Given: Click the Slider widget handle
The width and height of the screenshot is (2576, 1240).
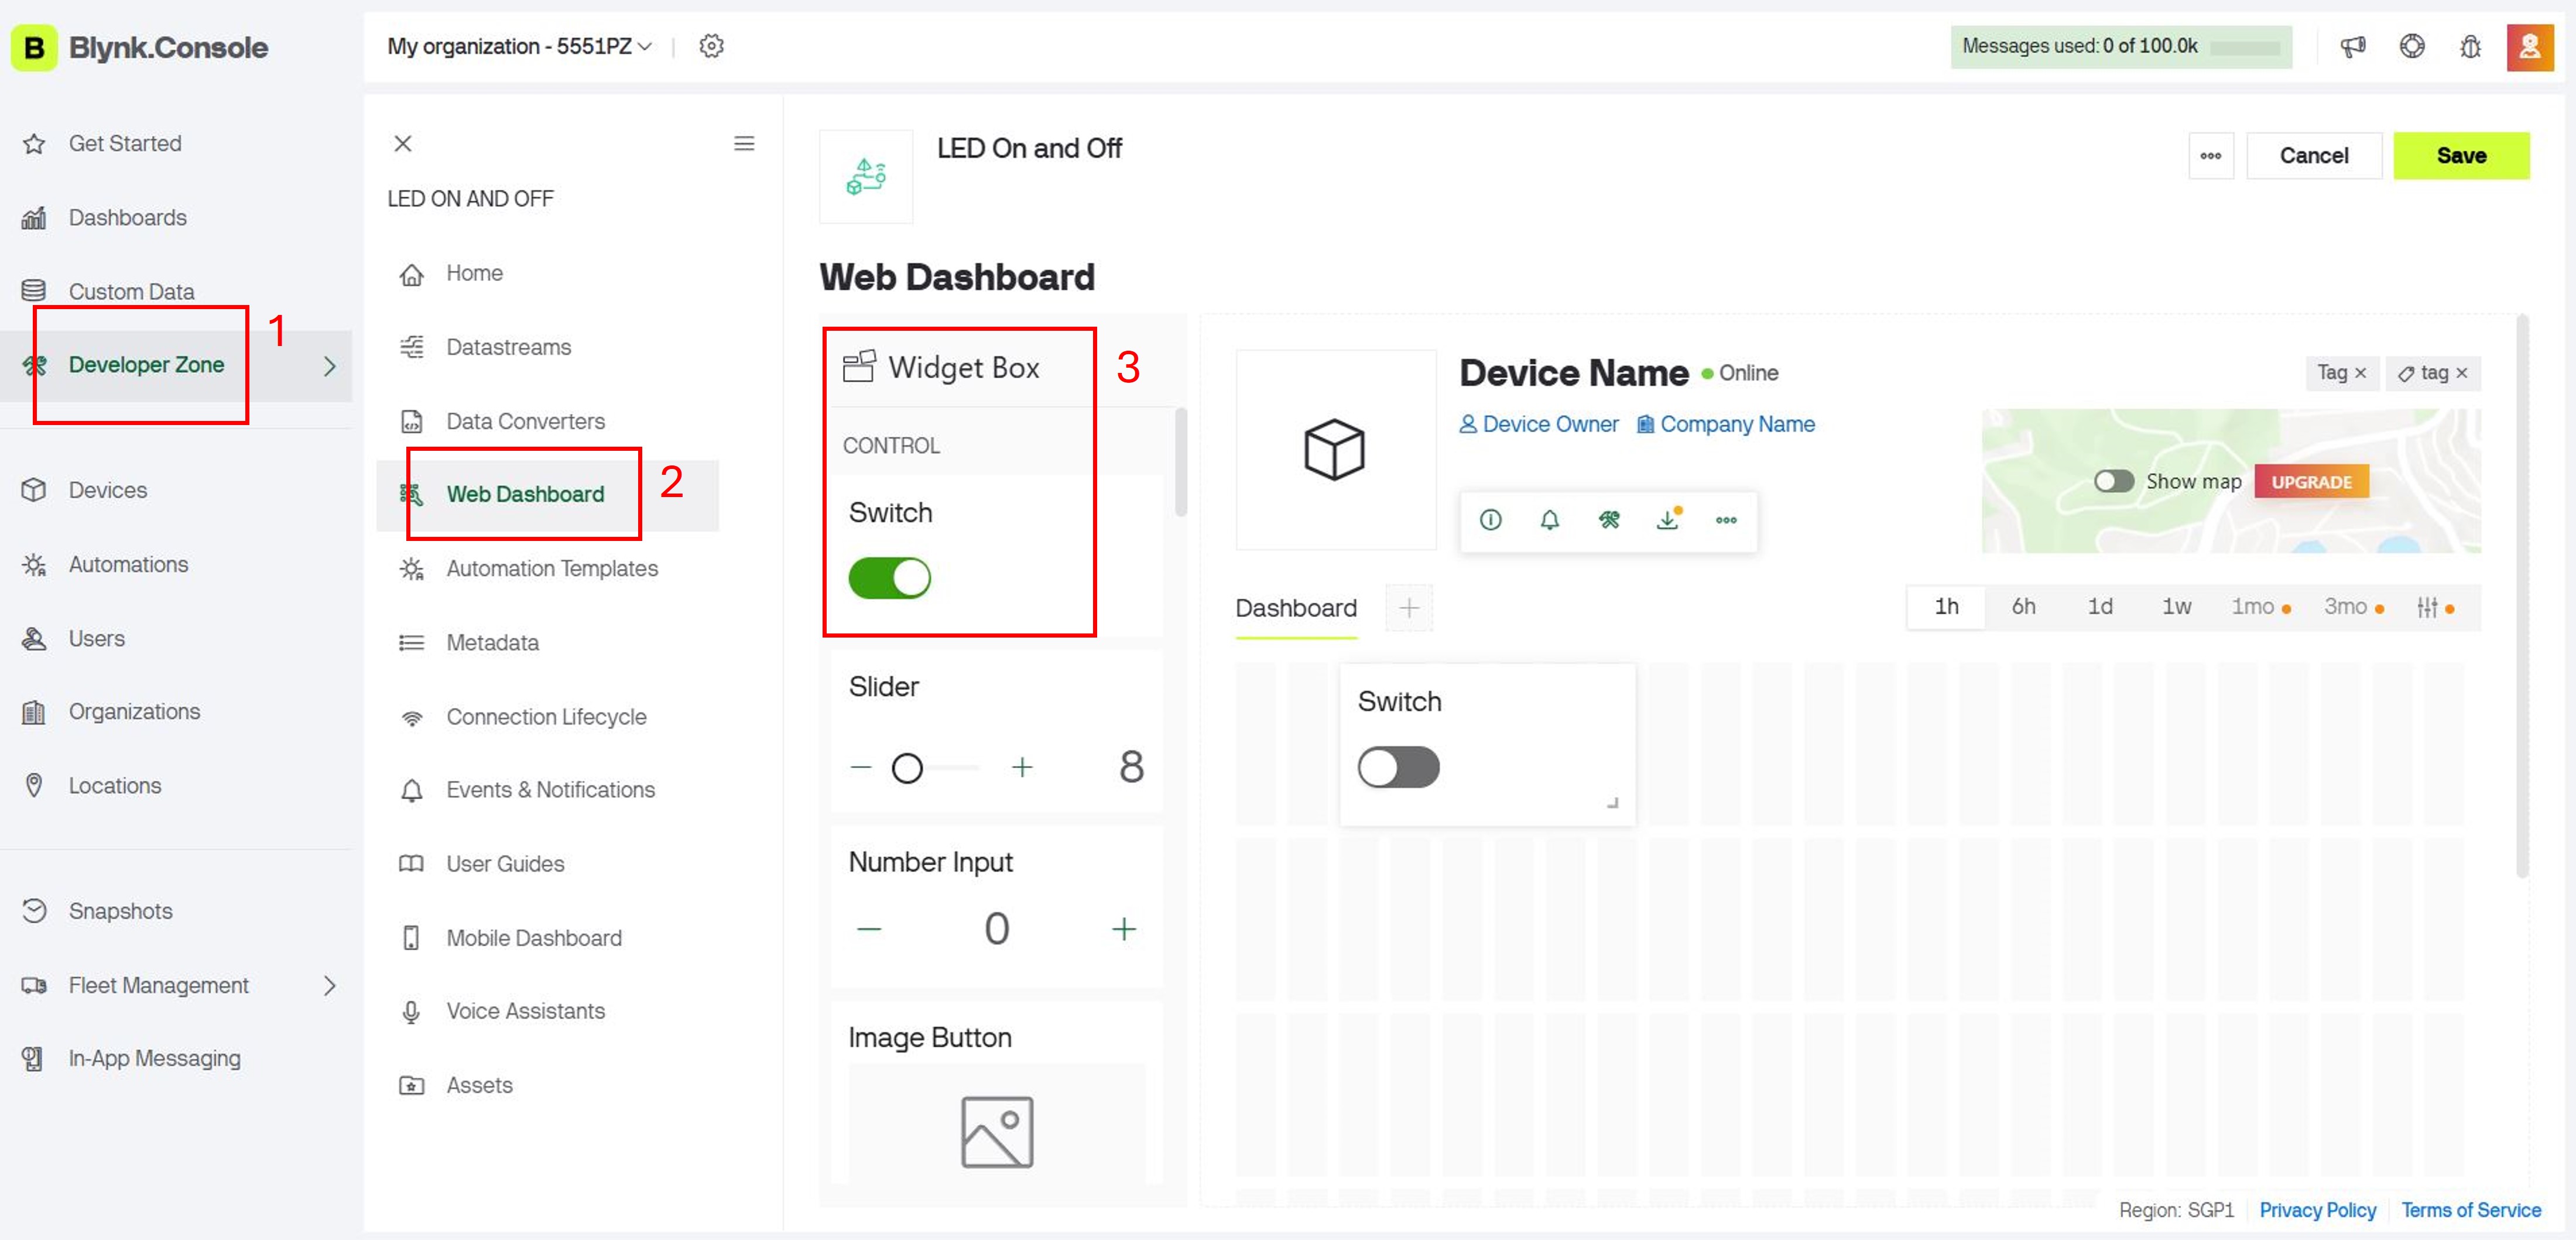Looking at the screenshot, I should click(907, 768).
